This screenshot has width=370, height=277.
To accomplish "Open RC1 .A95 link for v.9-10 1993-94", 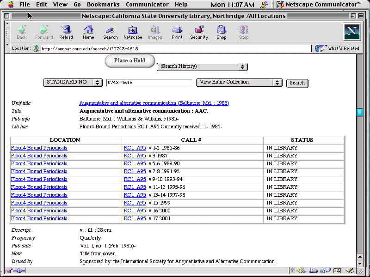I will (135, 179).
